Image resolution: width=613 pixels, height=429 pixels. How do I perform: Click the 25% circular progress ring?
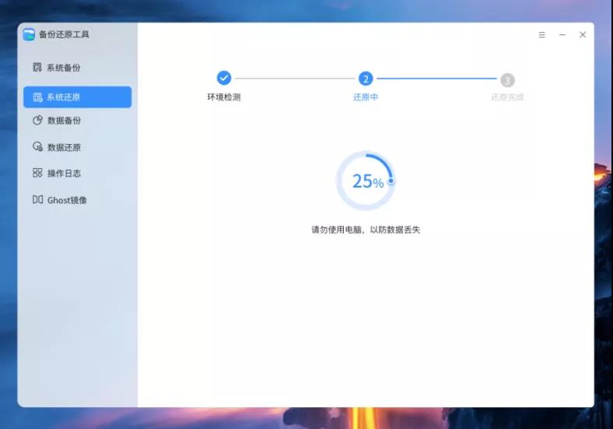(x=366, y=181)
